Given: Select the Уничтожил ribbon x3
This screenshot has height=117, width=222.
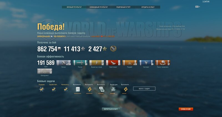Looking at the screenshot, I should 113,63.
